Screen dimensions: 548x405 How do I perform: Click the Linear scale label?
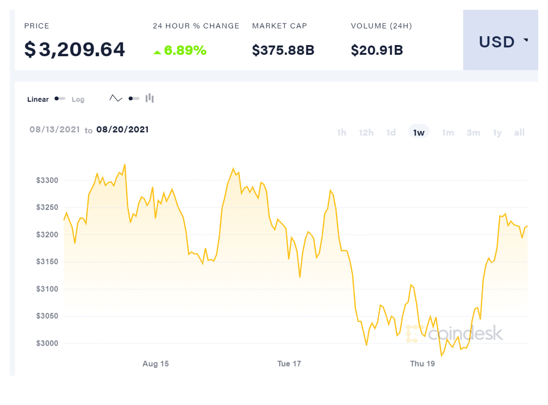coord(38,99)
